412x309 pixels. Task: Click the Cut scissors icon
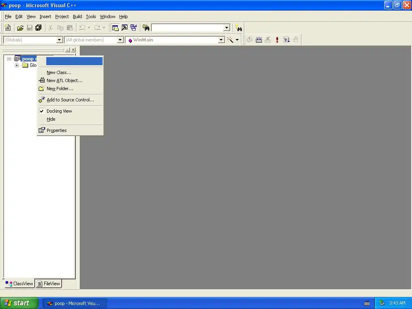50,28
